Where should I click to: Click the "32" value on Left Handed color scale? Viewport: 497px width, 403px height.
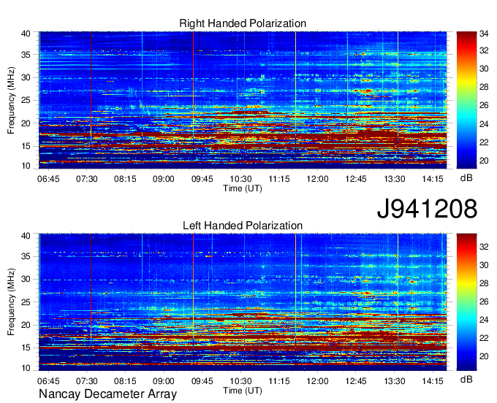click(x=484, y=247)
